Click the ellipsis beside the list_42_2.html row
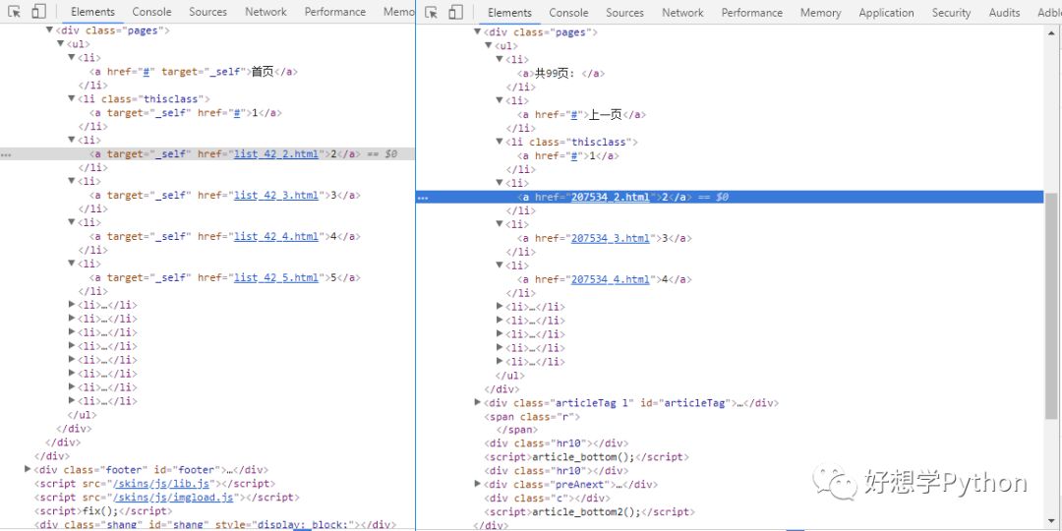 (x=6, y=155)
